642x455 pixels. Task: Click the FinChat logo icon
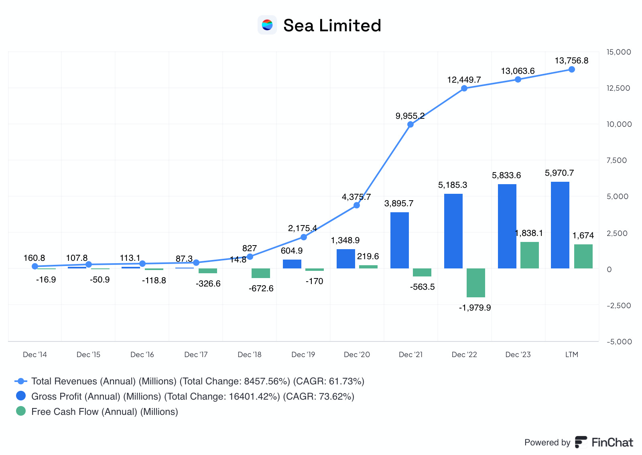tap(581, 442)
